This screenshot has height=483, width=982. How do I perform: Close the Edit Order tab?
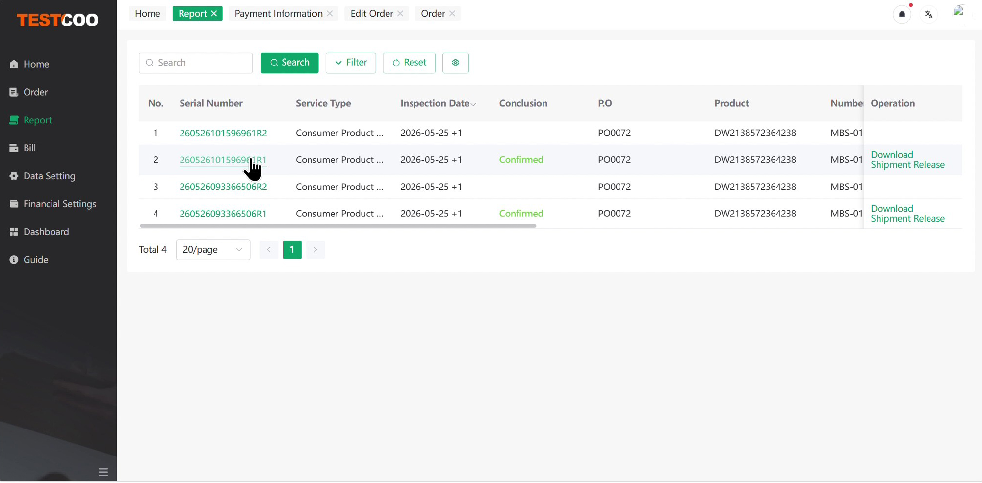[400, 13]
